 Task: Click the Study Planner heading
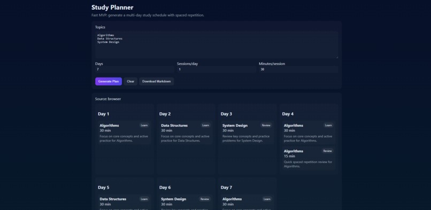tap(112, 7)
